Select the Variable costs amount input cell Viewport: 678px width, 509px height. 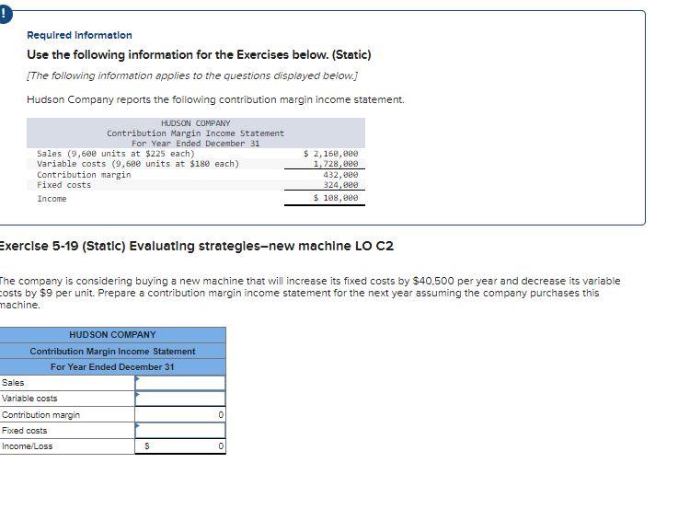click(x=180, y=399)
